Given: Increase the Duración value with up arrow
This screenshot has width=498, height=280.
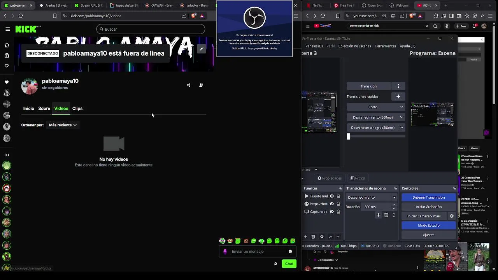Looking at the screenshot, I should coord(394,205).
